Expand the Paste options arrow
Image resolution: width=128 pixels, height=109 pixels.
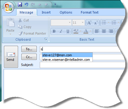coord(10,34)
